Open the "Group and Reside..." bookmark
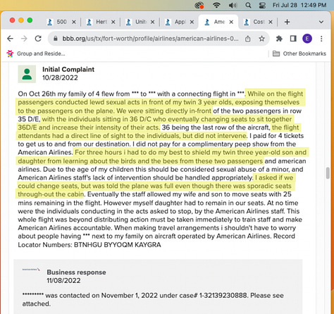 tap(36, 54)
